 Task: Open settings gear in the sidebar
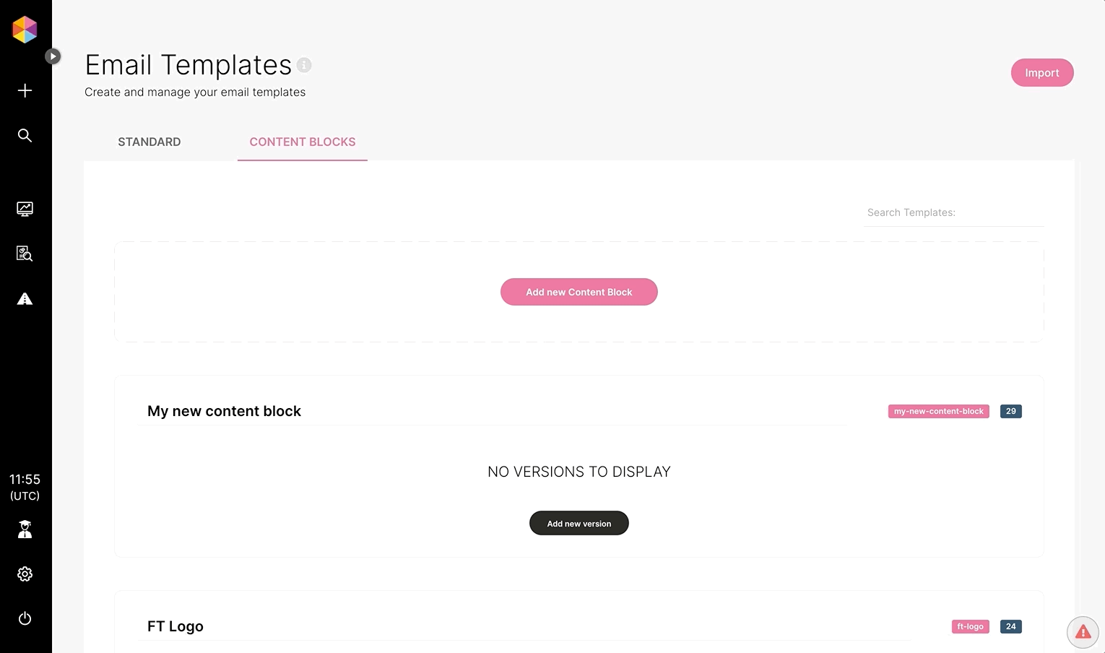[x=25, y=574]
